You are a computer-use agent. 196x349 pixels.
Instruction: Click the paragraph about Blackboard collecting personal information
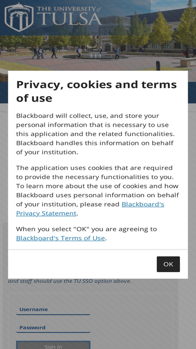(95, 134)
